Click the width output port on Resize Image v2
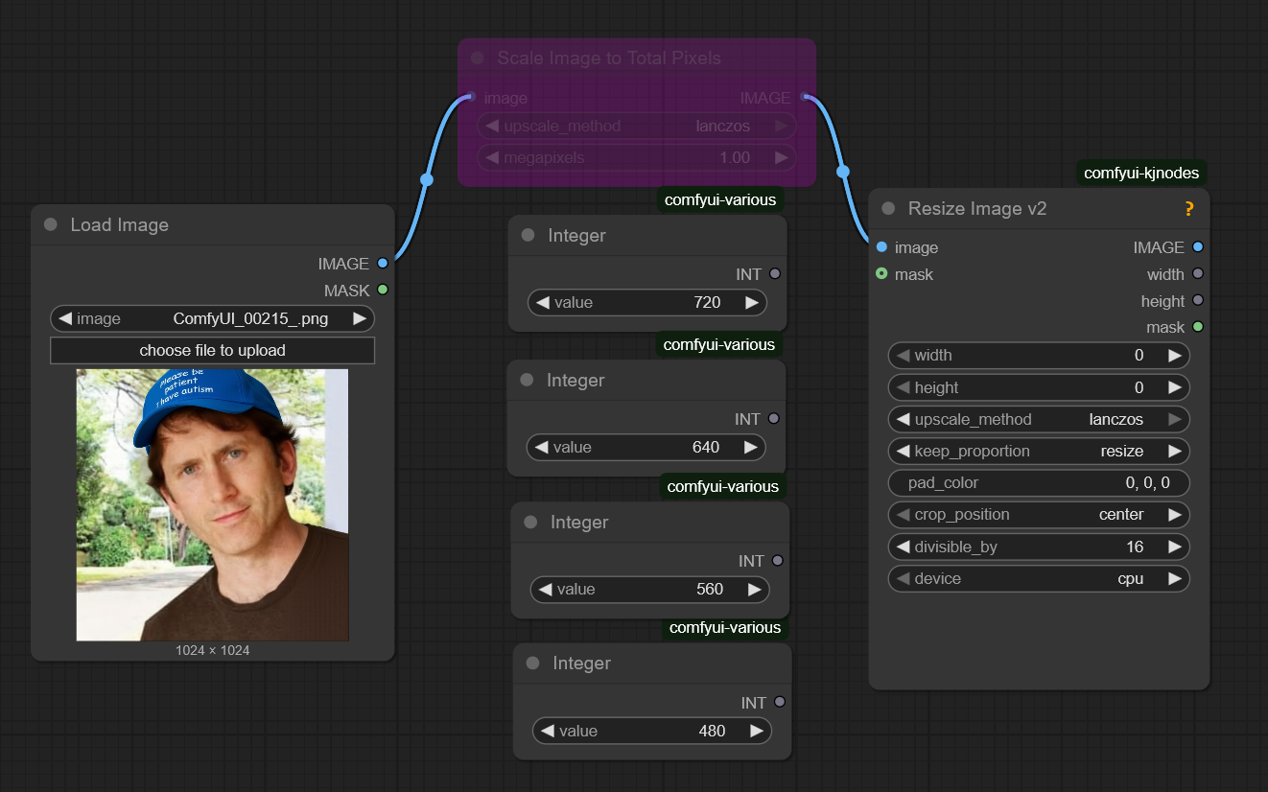The height and width of the screenshot is (792, 1268). tap(1197, 274)
